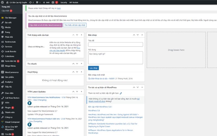Open Bài viết pin icon in sidebar
Viewport: 217px width, 136px height.
pyautogui.click(x=2, y=23)
